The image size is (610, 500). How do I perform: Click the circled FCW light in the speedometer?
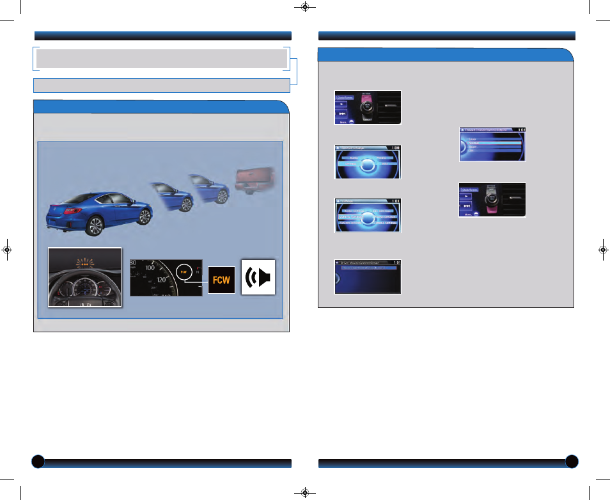click(x=184, y=272)
